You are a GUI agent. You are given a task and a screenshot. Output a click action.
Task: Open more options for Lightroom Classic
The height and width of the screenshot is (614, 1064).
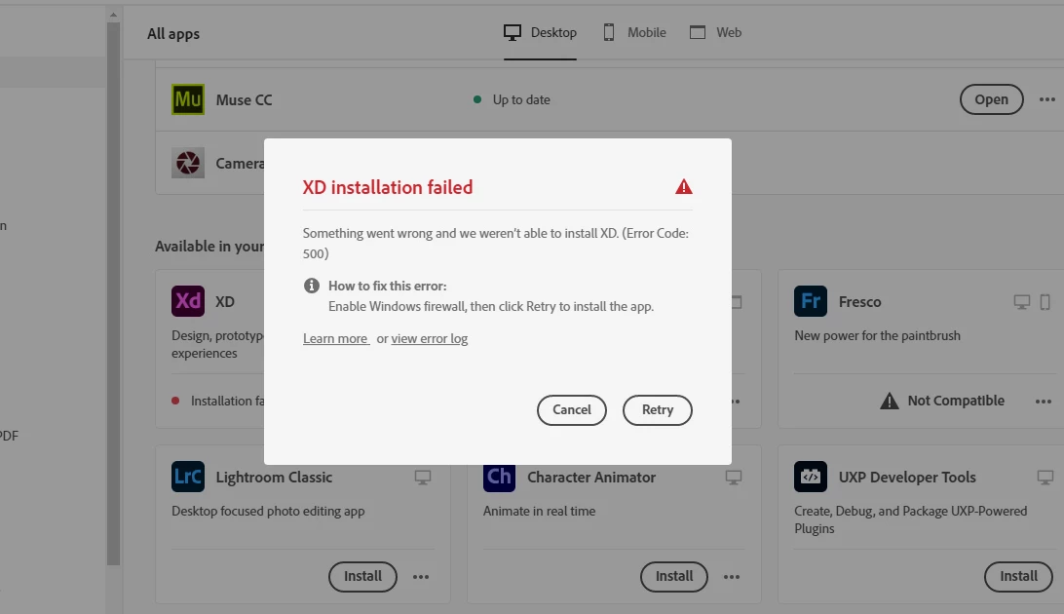point(421,577)
